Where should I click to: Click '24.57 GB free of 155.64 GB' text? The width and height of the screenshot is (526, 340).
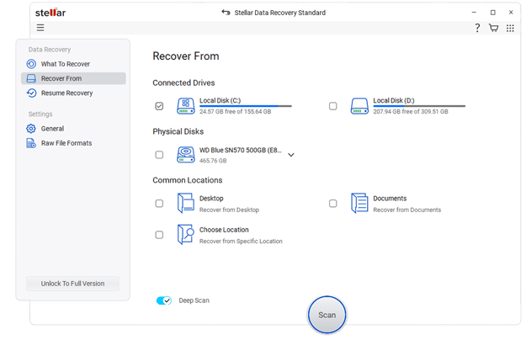pos(235,111)
